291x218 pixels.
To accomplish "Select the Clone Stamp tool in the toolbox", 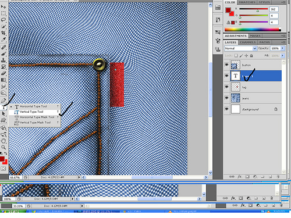I will [x=3, y=60].
